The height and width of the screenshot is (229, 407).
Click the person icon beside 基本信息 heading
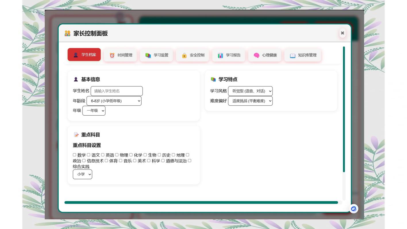coord(76,79)
